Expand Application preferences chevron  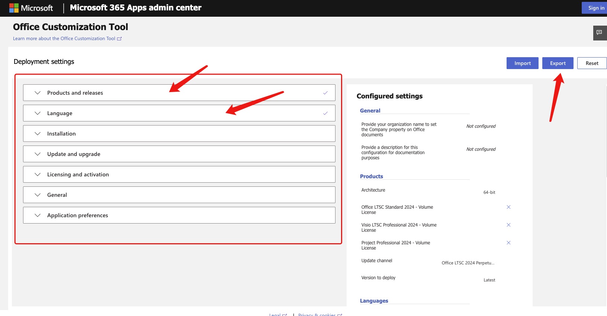[38, 215]
